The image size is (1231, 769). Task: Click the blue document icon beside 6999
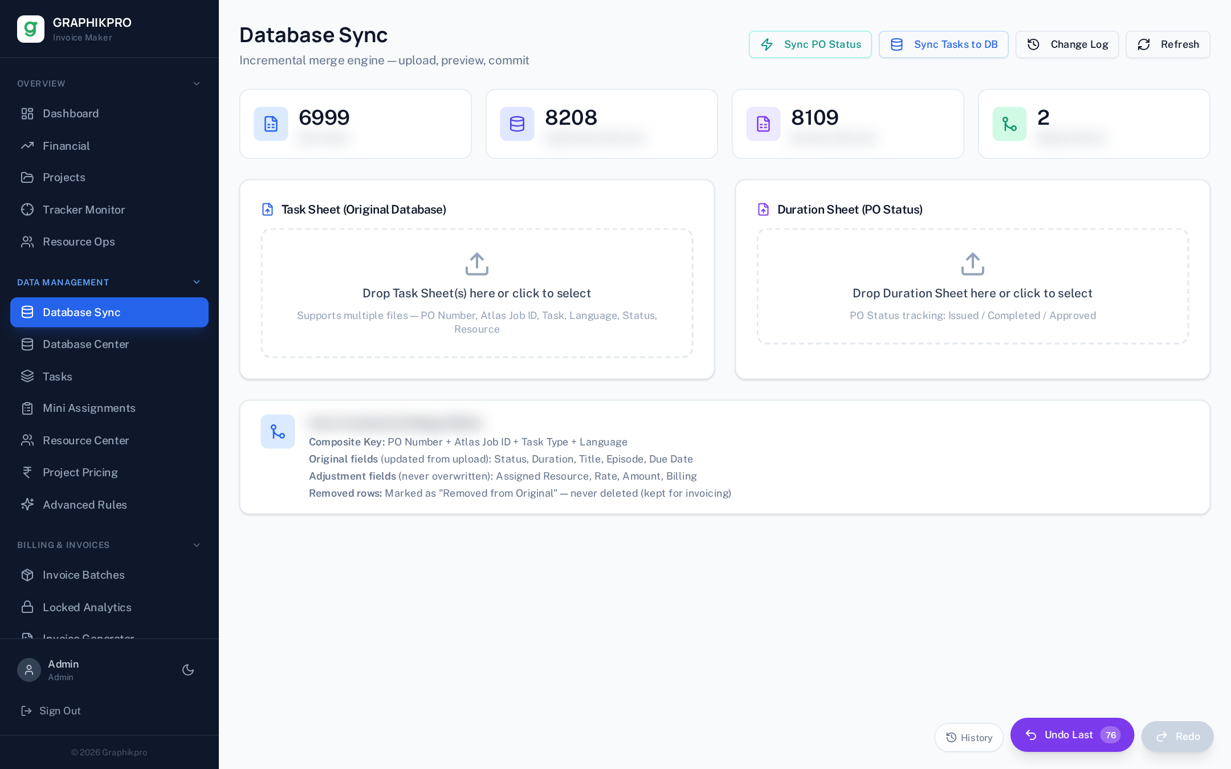[271, 124]
